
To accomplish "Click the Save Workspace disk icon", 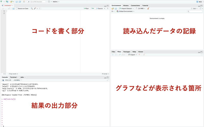I will 116,9.
